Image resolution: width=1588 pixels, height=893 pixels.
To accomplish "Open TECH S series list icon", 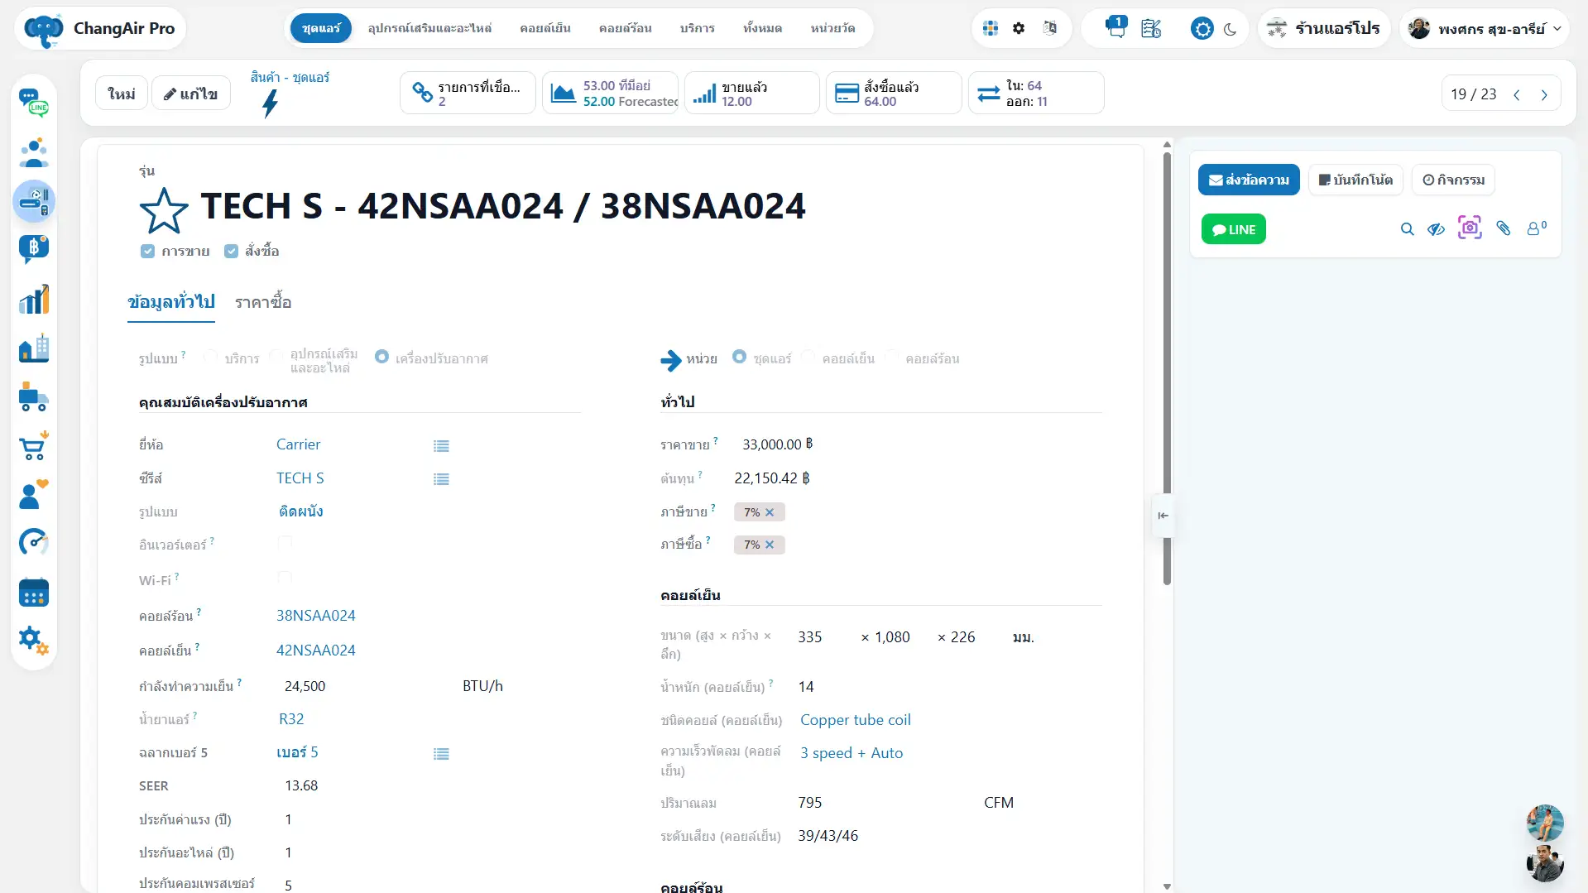I will (441, 479).
